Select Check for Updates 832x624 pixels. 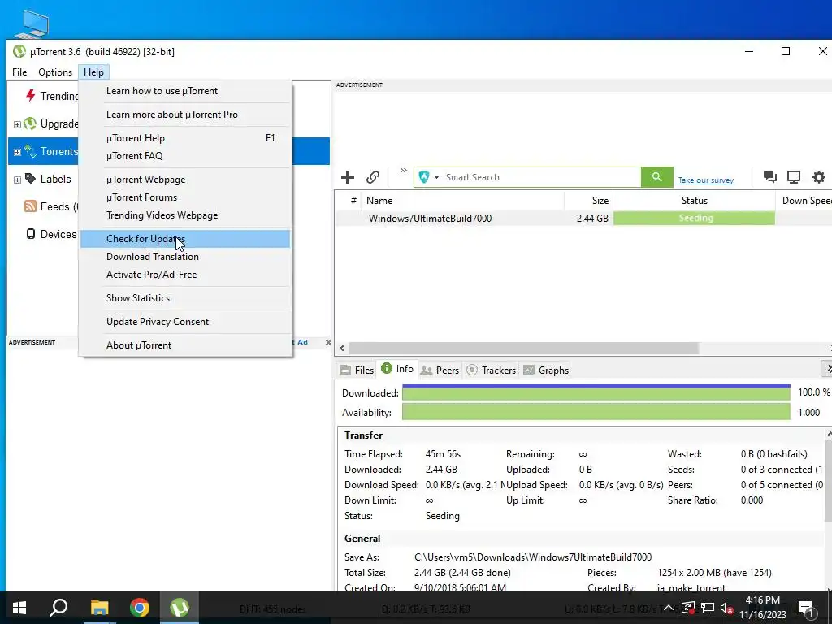[185, 239]
